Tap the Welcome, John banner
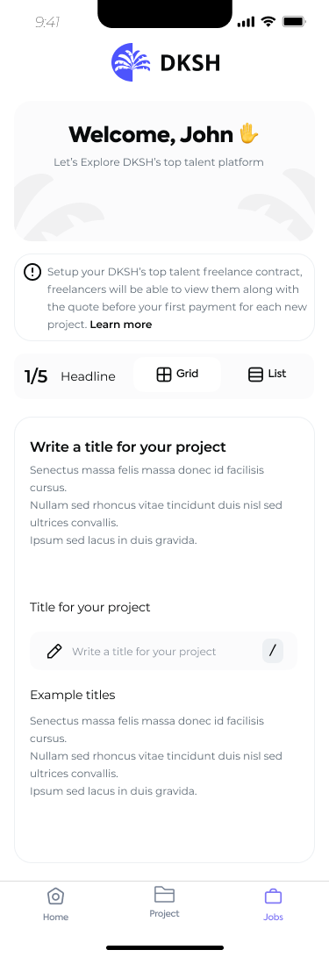This screenshot has height=957, width=329. (164, 172)
